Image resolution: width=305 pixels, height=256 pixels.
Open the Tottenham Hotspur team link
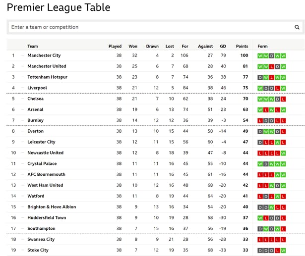(47, 77)
